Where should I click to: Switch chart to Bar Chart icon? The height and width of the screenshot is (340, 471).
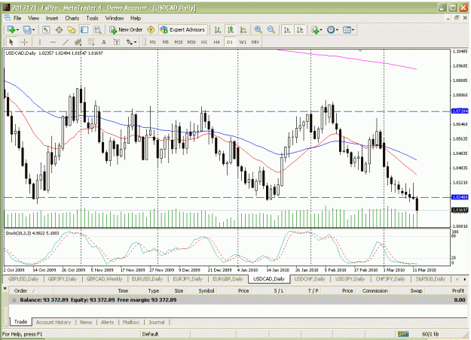[x=218, y=29]
